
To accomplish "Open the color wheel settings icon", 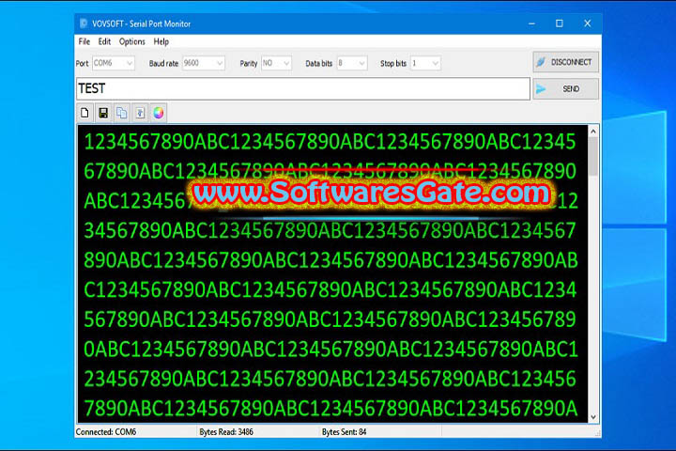I will coord(159,113).
